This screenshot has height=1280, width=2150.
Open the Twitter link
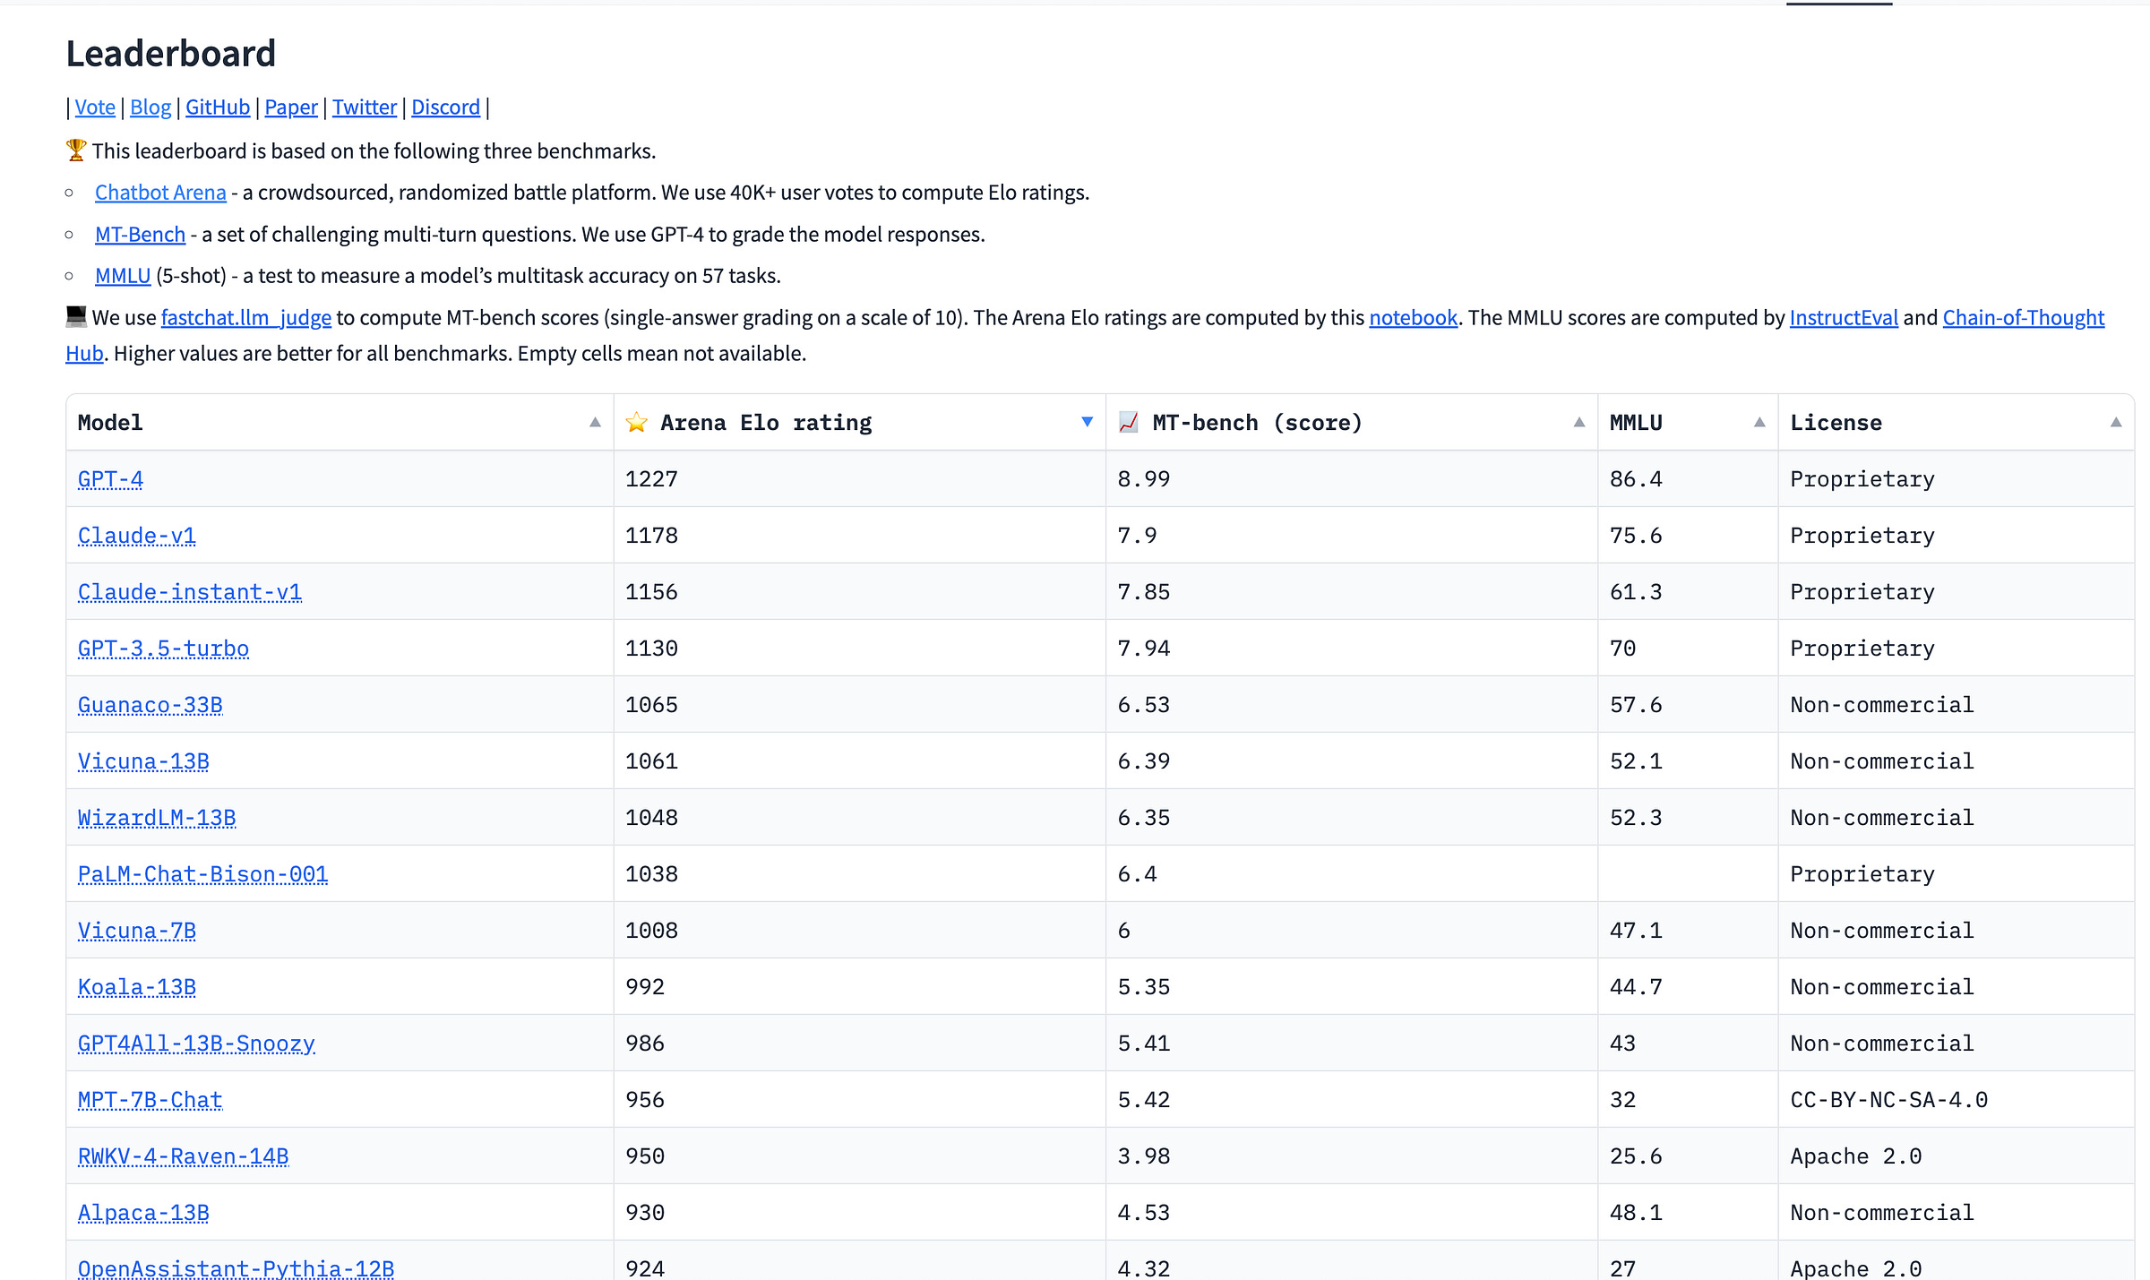365,107
